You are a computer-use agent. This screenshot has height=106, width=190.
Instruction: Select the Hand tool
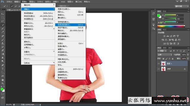tap(3, 80)
